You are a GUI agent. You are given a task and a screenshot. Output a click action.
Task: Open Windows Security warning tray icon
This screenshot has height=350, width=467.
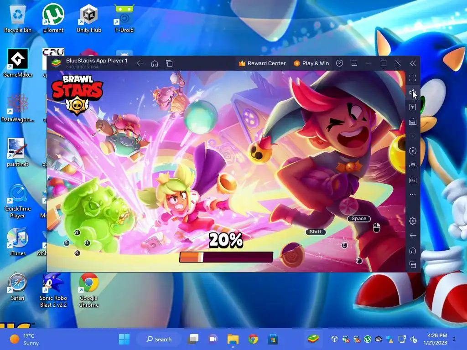390,339
